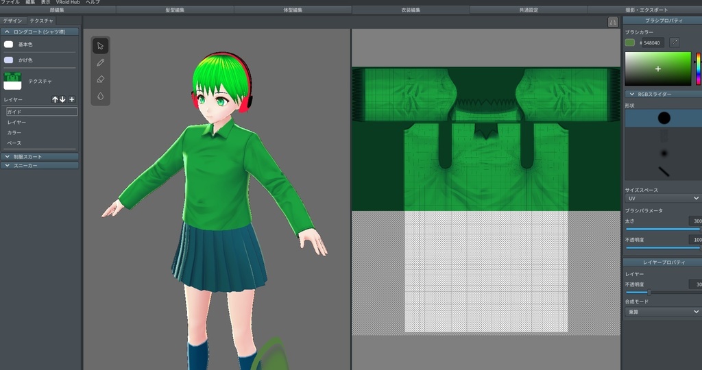Click the テクスチャ label beside thumbnail
This screenshot has height=370, width=702.
click(40, 81)
